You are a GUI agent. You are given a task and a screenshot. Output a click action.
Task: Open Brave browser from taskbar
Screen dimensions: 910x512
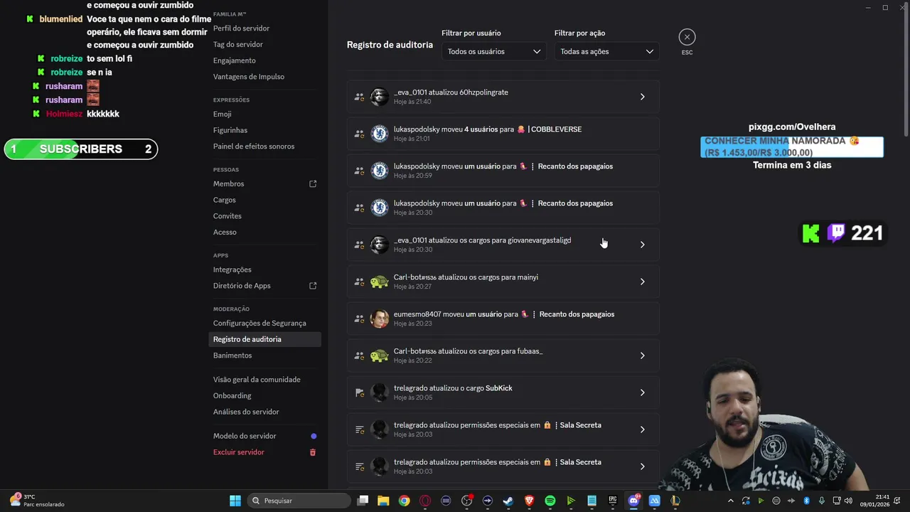click(529, 501)
